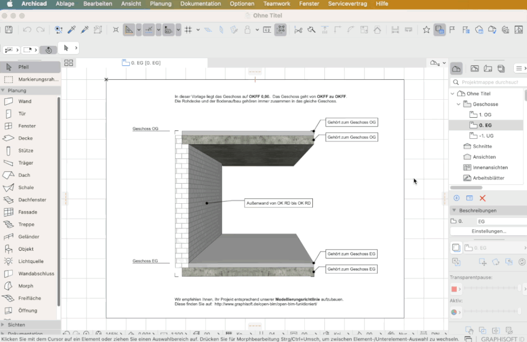Viewport: 527px width, 342px height.
Task: Open the Teamwork menu in menu bar
Action: (276, 4)
